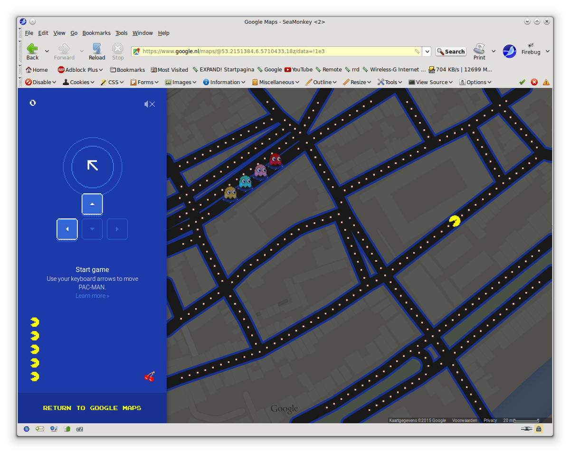
Task: Follow the Learn more link
Action: coord(92,296)
